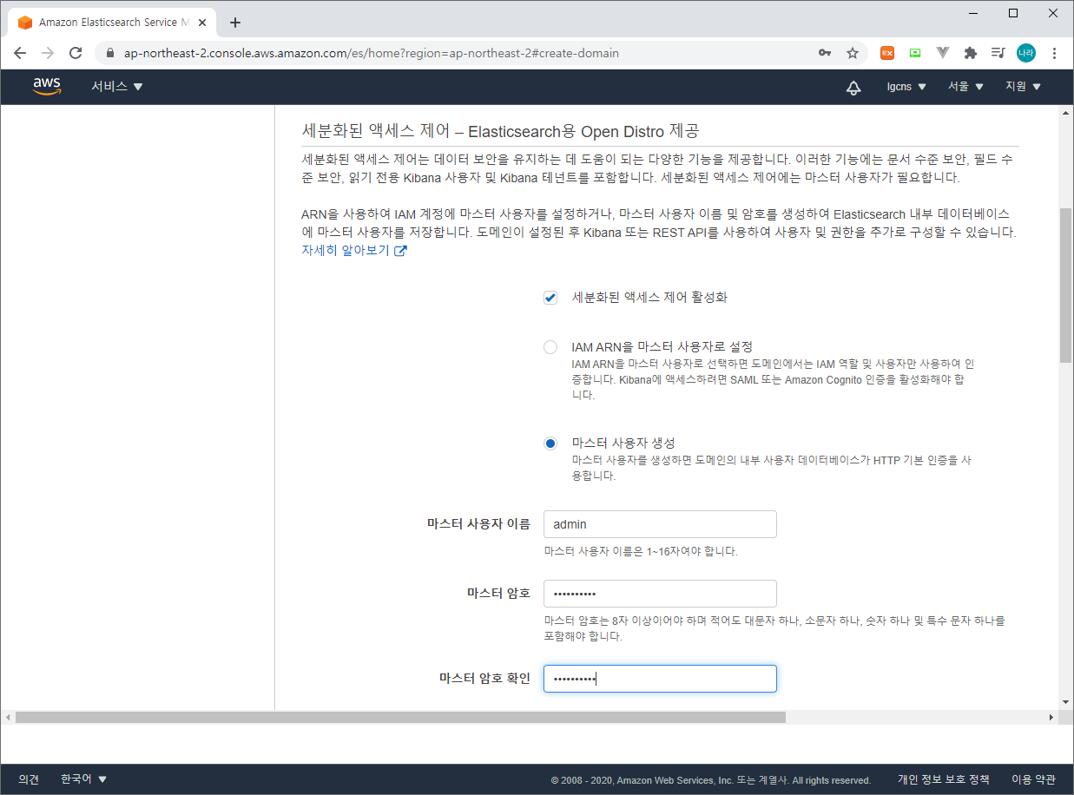Open the 이용 약관 link

point(1033,779)
